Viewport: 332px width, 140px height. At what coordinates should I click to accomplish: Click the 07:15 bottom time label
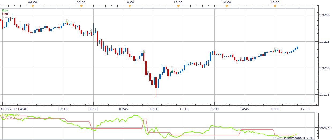tap(63, 109)
